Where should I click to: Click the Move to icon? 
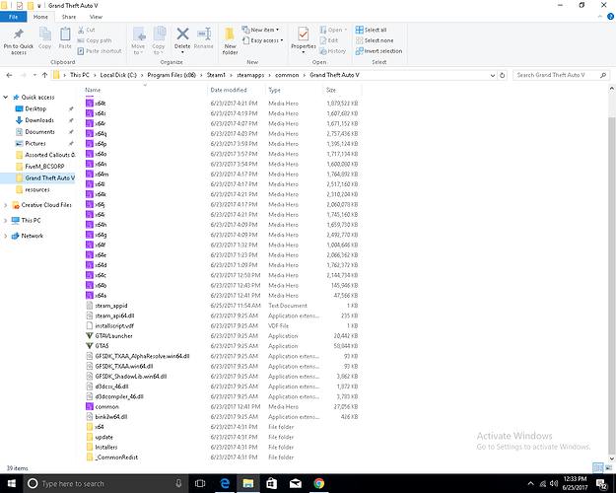139,35
